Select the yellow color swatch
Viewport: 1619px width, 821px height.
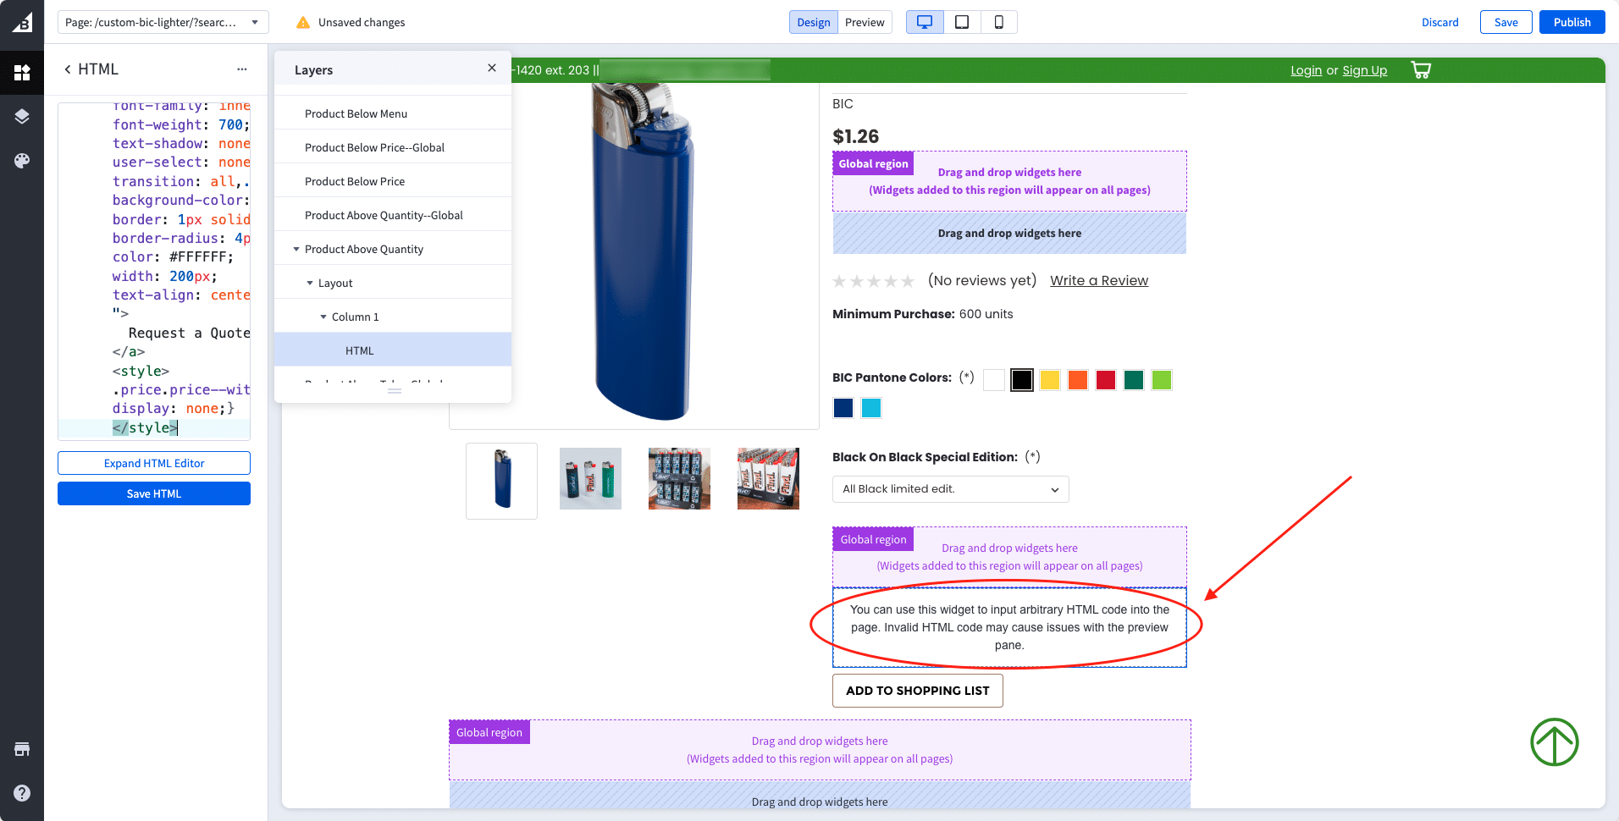point(1050,380)
